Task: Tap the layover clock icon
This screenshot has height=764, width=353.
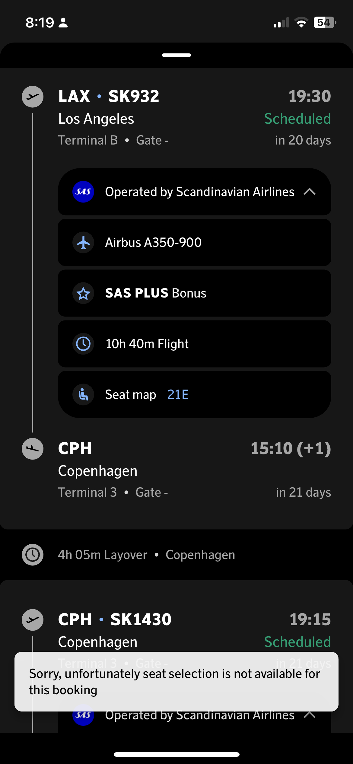Action: click(x=33, y=555)
